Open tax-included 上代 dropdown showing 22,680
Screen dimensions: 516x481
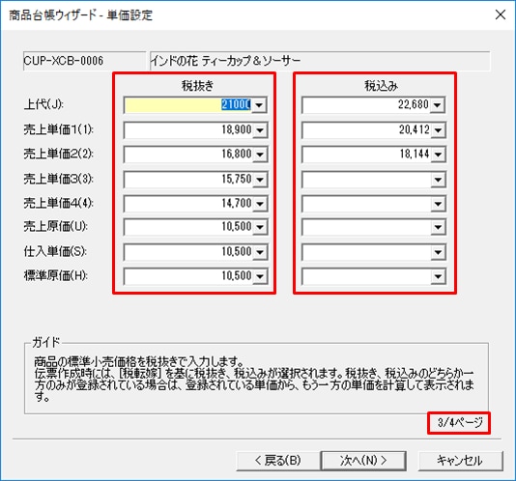point(438,105)
